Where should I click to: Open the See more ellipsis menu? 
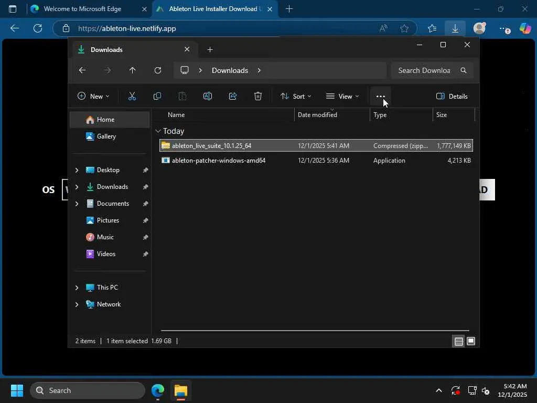point(381,97)
